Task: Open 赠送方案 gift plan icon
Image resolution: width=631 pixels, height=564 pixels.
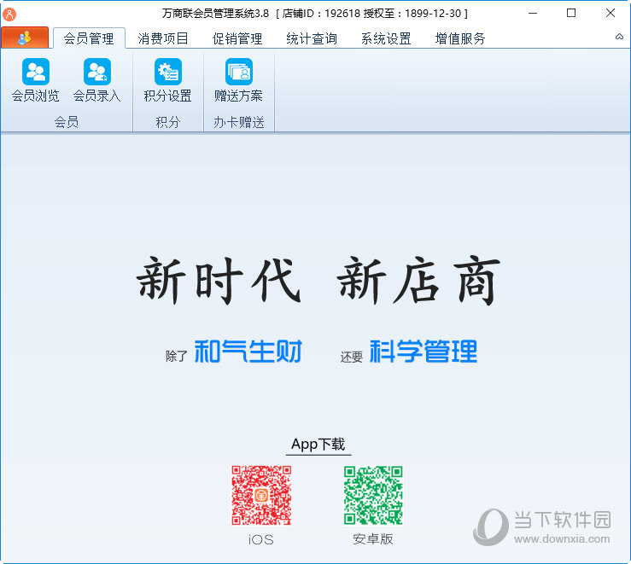Action: click(238, 79)
